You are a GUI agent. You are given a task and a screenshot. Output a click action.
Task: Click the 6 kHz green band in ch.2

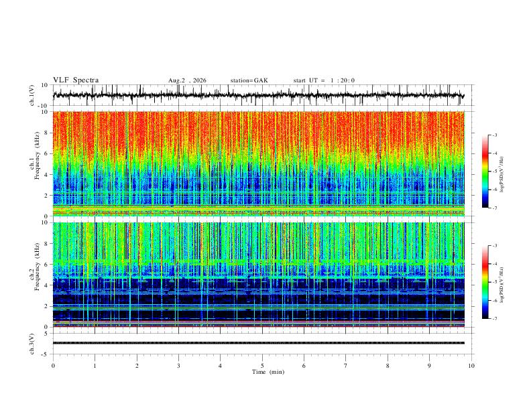pyautogui.click(x=258, y=263)
